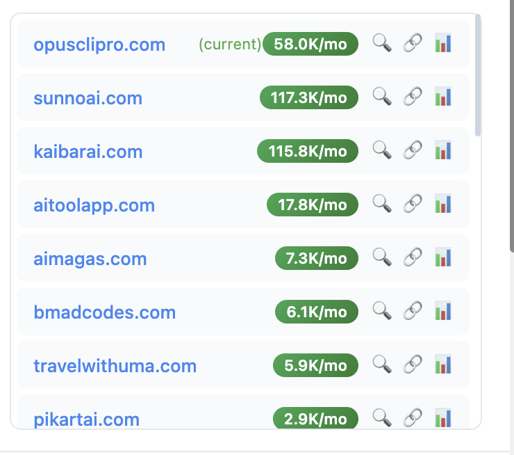Open the aitoolapp.com link

[94, 205]
